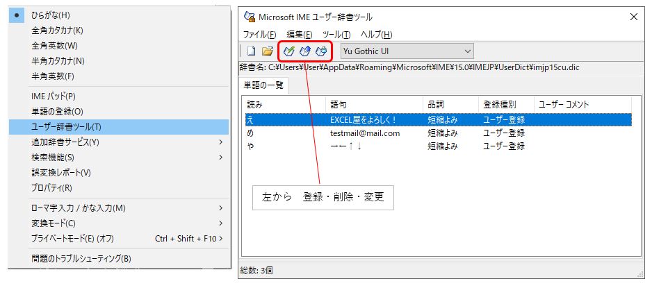Choose 誤変換レポート(V) menu entry

click(x=118, y=173)
